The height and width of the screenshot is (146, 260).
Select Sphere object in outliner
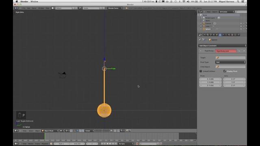point(208,29)
